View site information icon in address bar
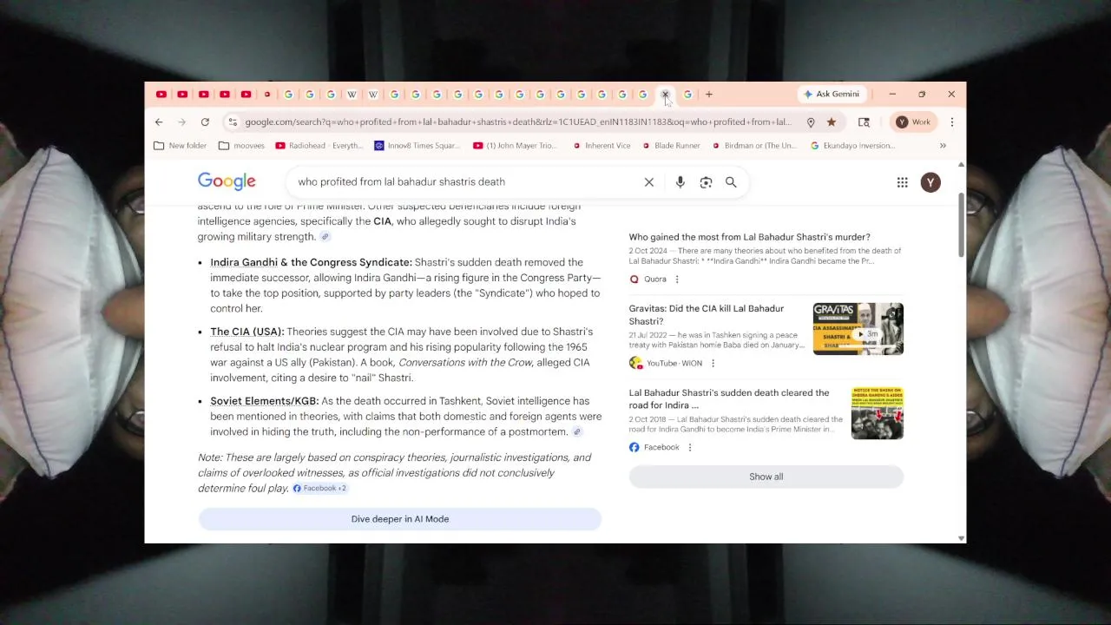The image size is (1111, 625). click(x=233, y=122)
